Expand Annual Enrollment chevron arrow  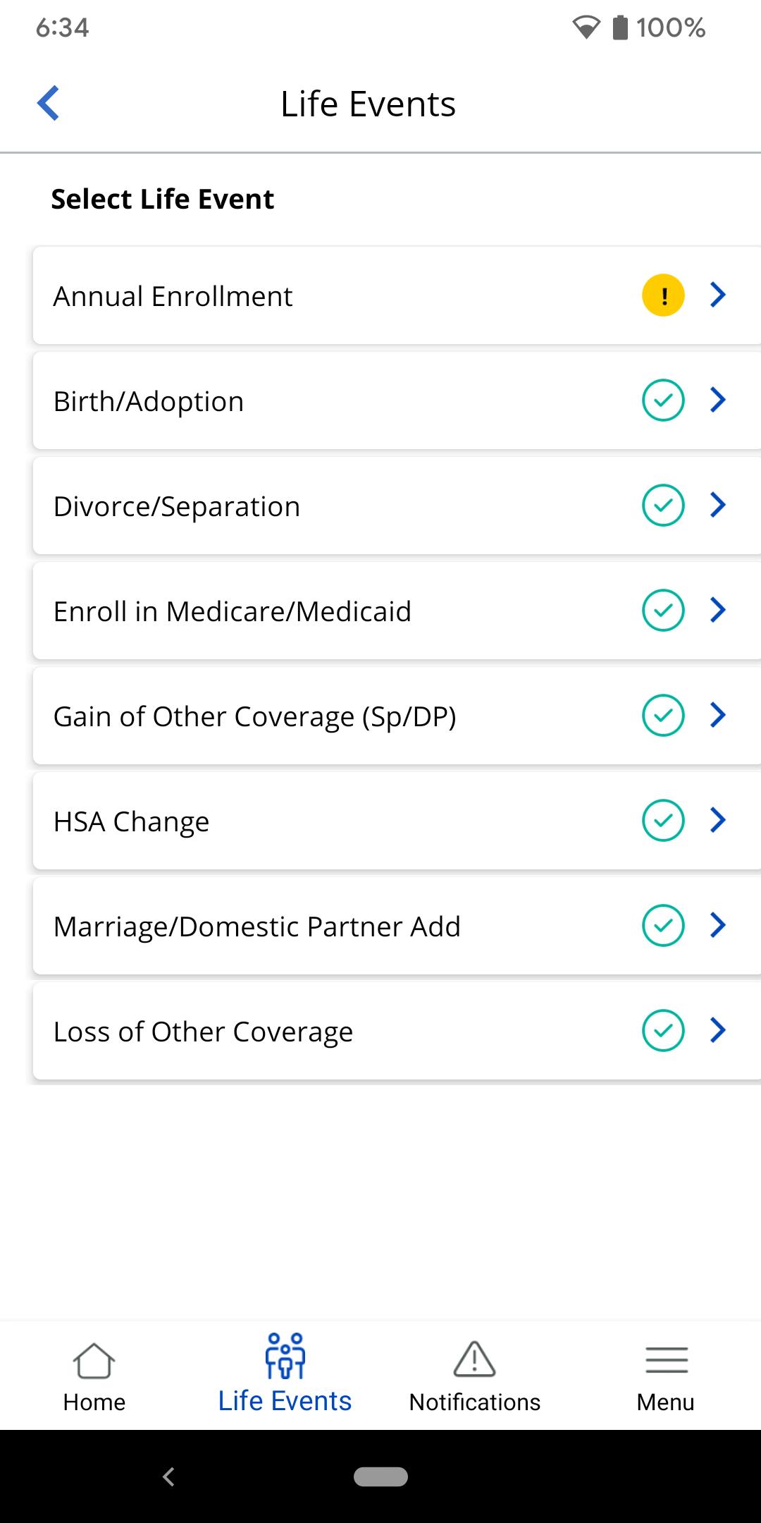point(718,295)
